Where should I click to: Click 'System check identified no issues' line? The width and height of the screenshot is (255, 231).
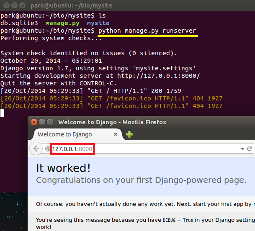(89, 53)
